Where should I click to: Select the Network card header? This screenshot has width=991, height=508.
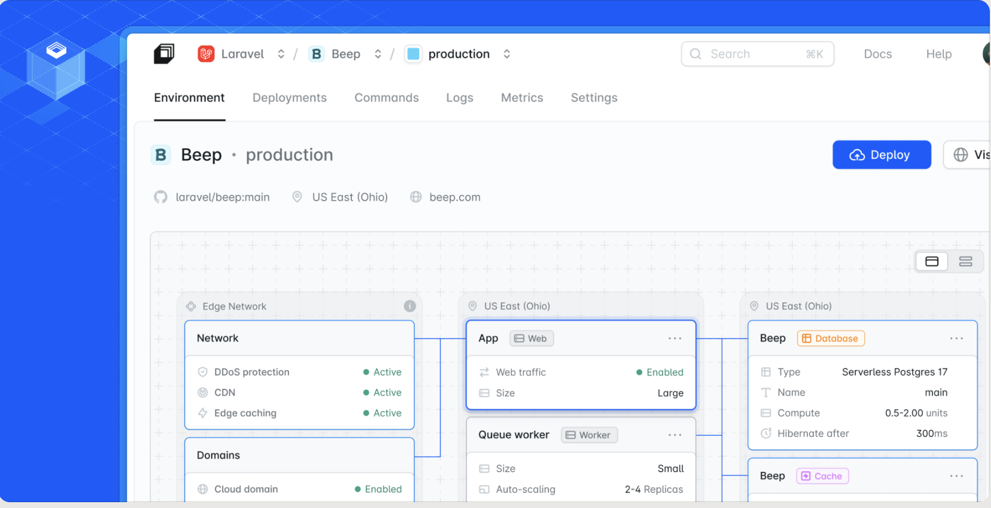tap(300, 338)
